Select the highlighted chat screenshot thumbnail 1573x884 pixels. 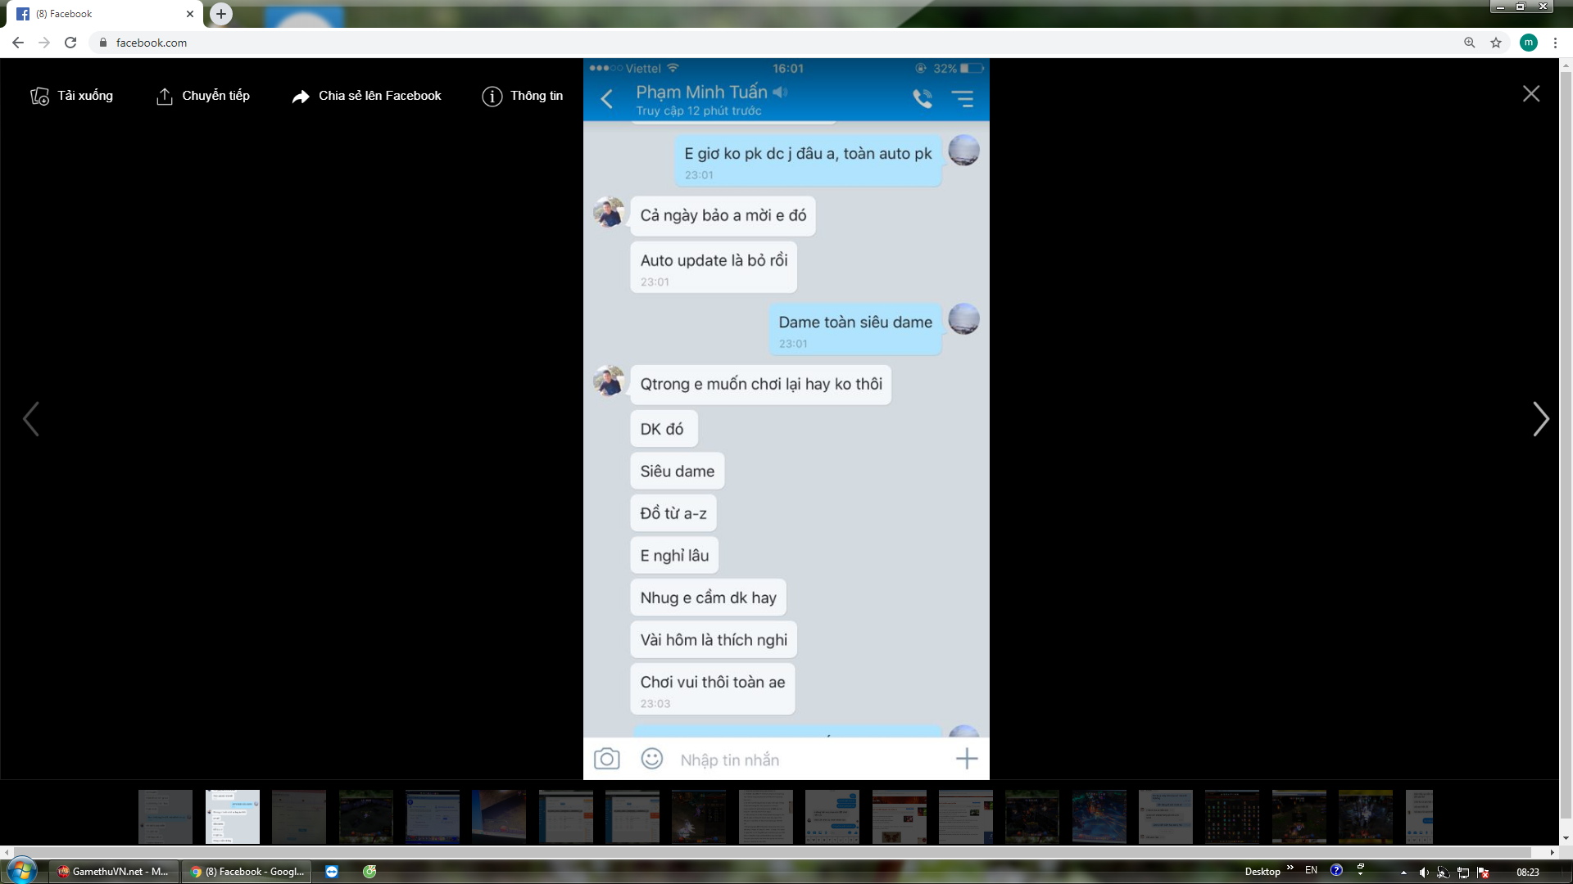click(232, 816)
